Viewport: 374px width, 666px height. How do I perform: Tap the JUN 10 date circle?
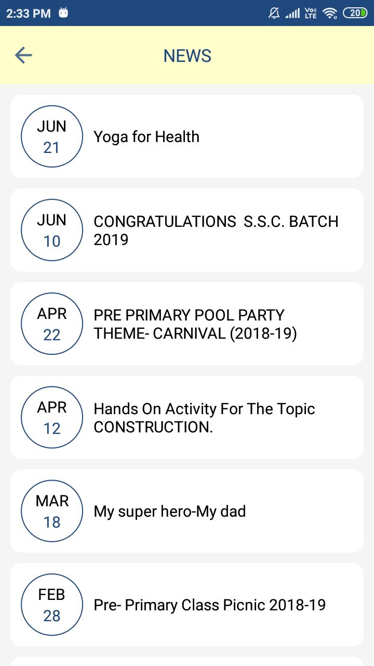tap(52, 230)
